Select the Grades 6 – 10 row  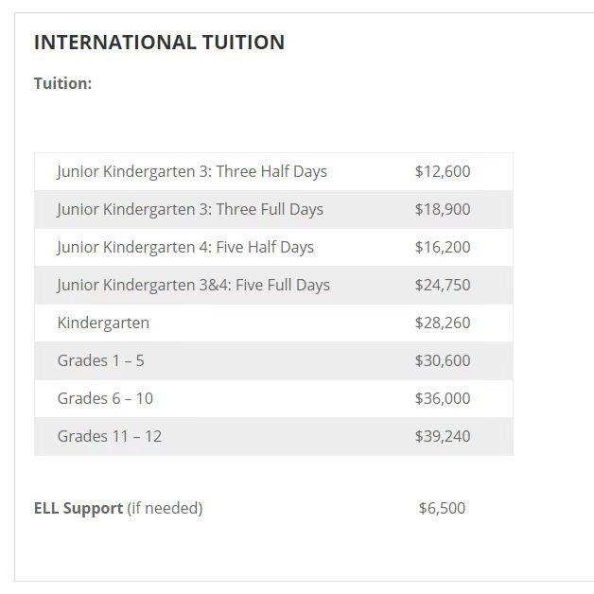coord(274,399)
